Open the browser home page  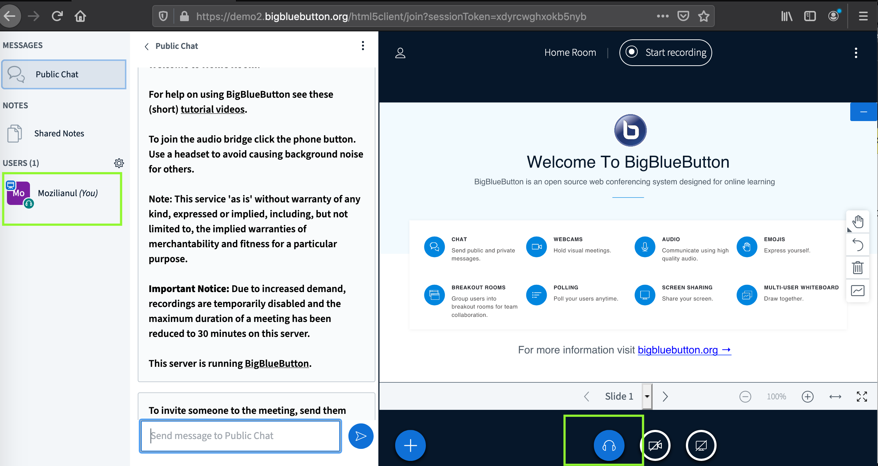pyautogui.click(x=80, y=16)
